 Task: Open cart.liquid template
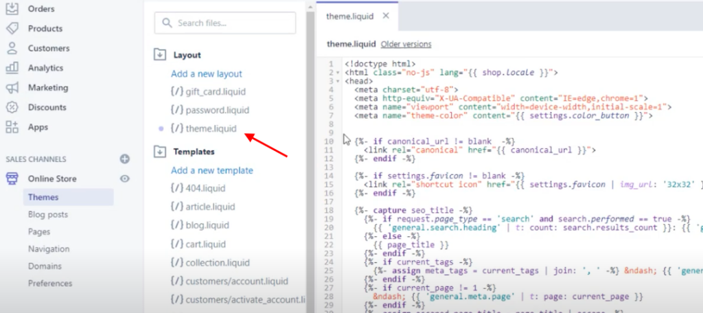tap(206, 244)
